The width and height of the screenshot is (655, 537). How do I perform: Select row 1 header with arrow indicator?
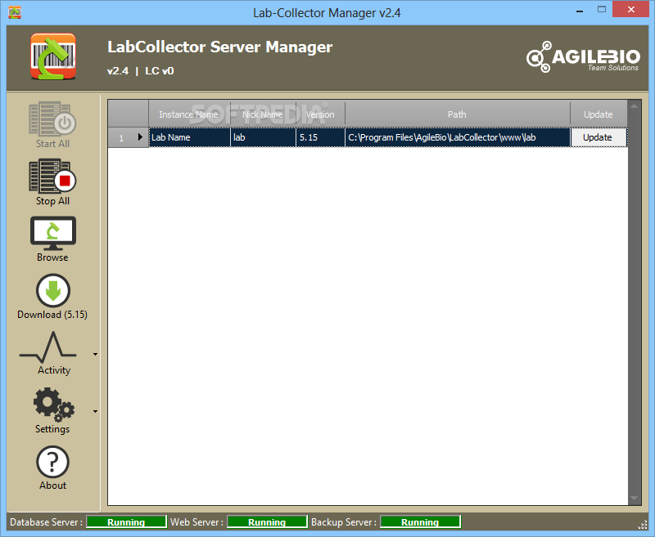[129, 137]
